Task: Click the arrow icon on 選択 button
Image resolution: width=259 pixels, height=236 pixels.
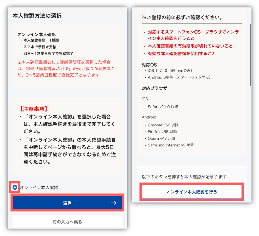Action: (x=114, y=203)
